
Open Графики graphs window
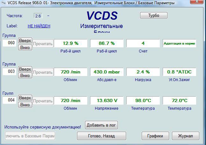click(x=155, y=136)
